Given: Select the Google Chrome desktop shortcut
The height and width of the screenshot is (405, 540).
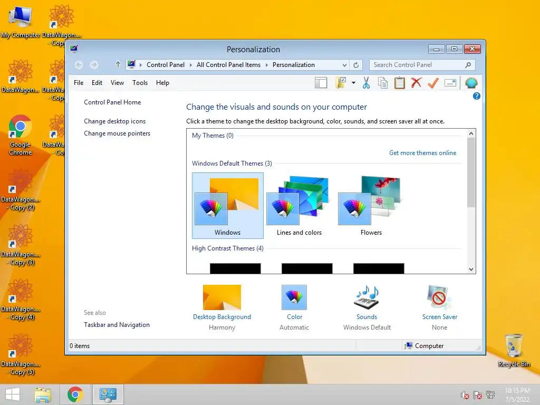Looking at the screenshot, I should click(x=21, y=136).
